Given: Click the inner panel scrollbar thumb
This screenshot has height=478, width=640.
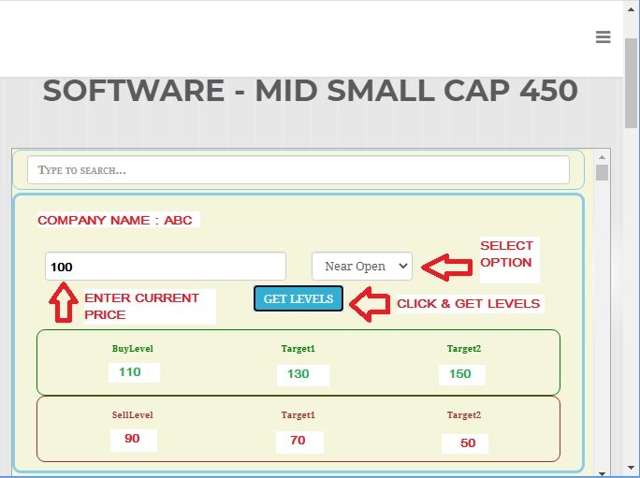Looking at the screenshot, I should (602, 173).
